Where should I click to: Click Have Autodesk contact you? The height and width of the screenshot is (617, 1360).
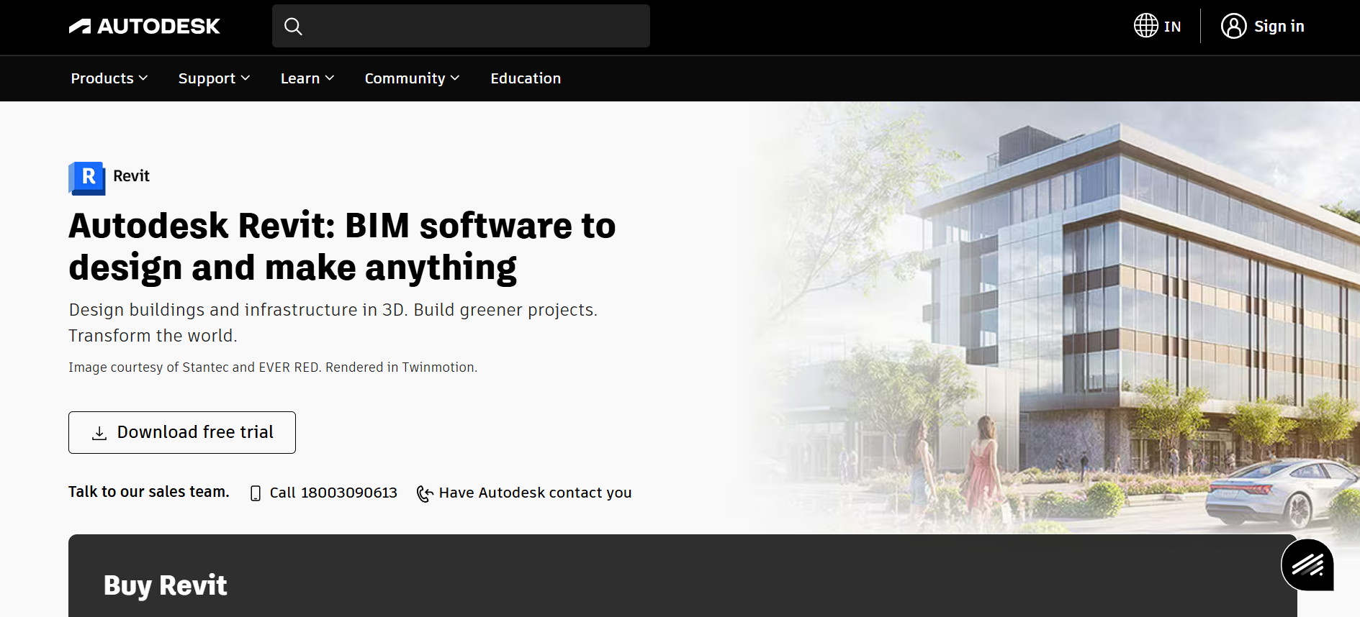[x=535, y=493]
